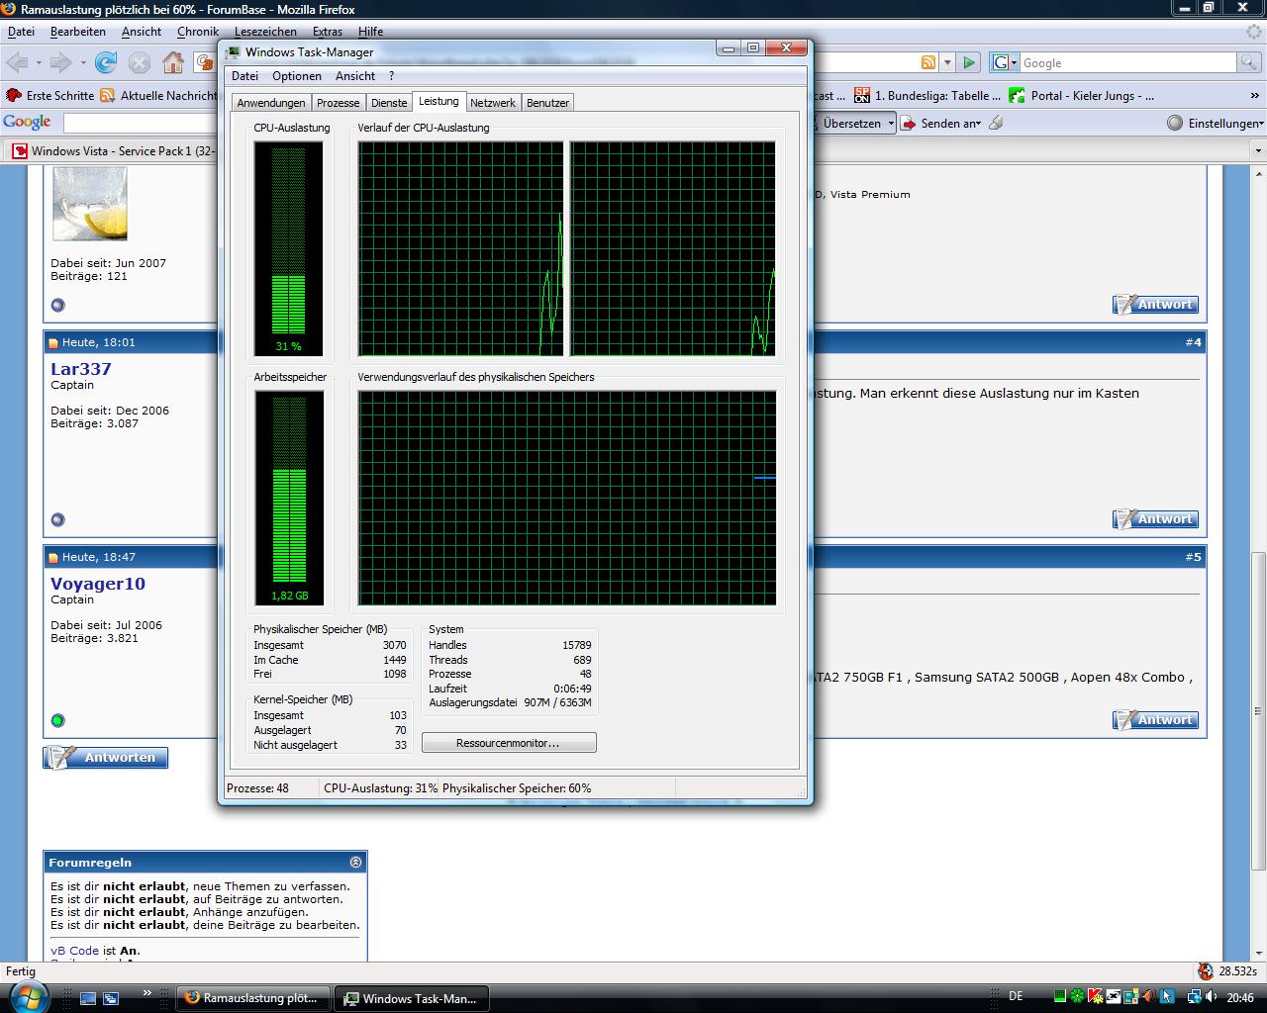This screenshot has height=1013, width=1267.
Task: Switch to Benutzer tab
Action: [547, 103]
